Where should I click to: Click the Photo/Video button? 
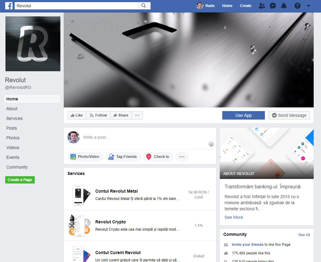85,157
